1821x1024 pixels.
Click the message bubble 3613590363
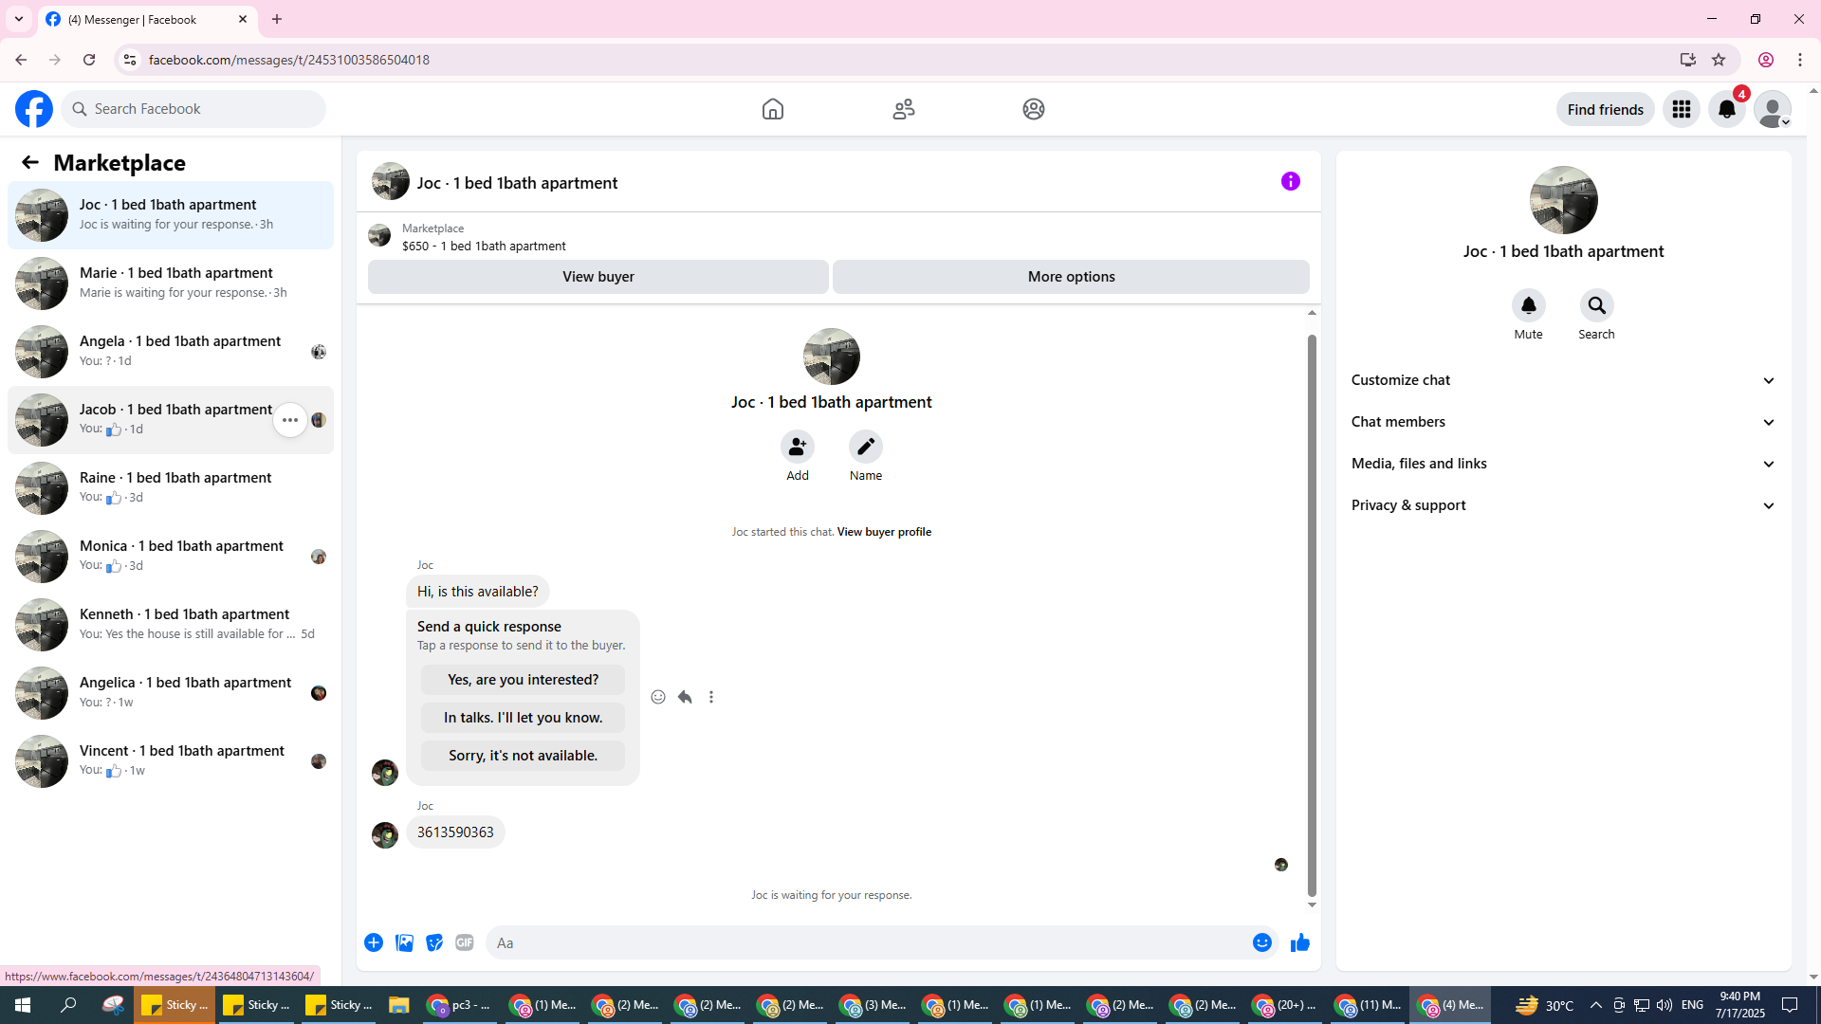(455, 832)
